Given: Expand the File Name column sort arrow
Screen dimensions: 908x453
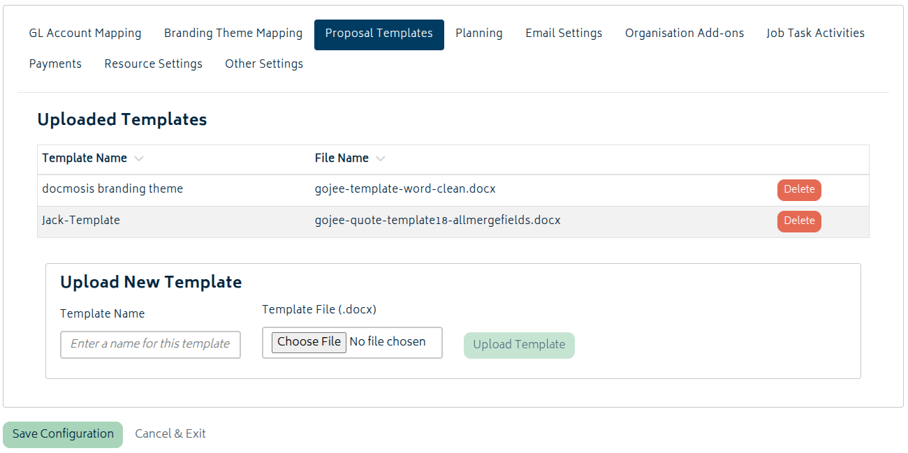Looking at the screenshot, I should (x=381, y=158).
